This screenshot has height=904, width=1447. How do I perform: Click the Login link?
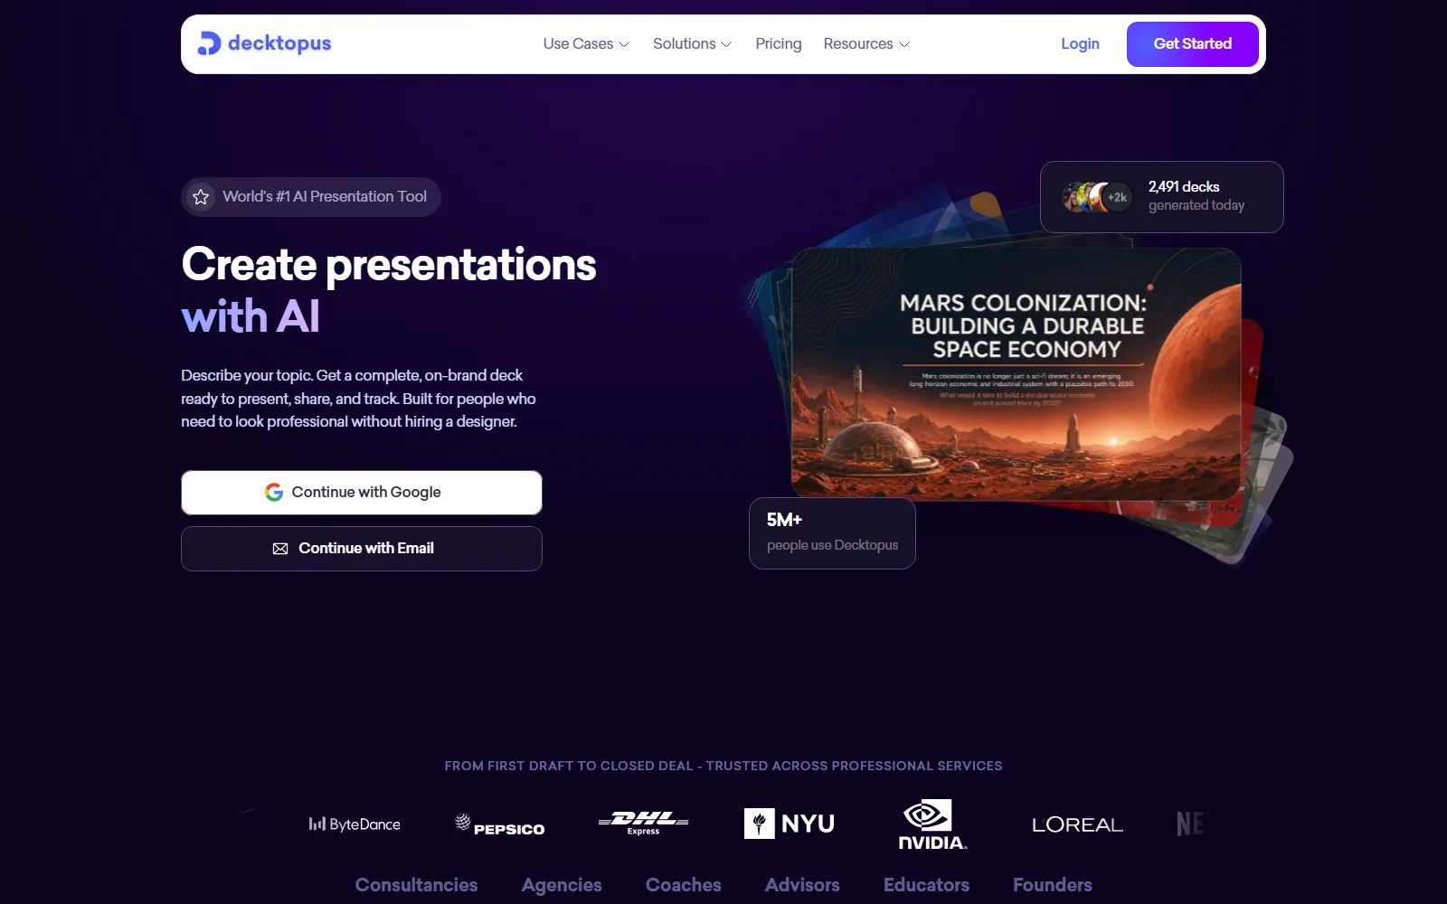[x=1080, y=44]
